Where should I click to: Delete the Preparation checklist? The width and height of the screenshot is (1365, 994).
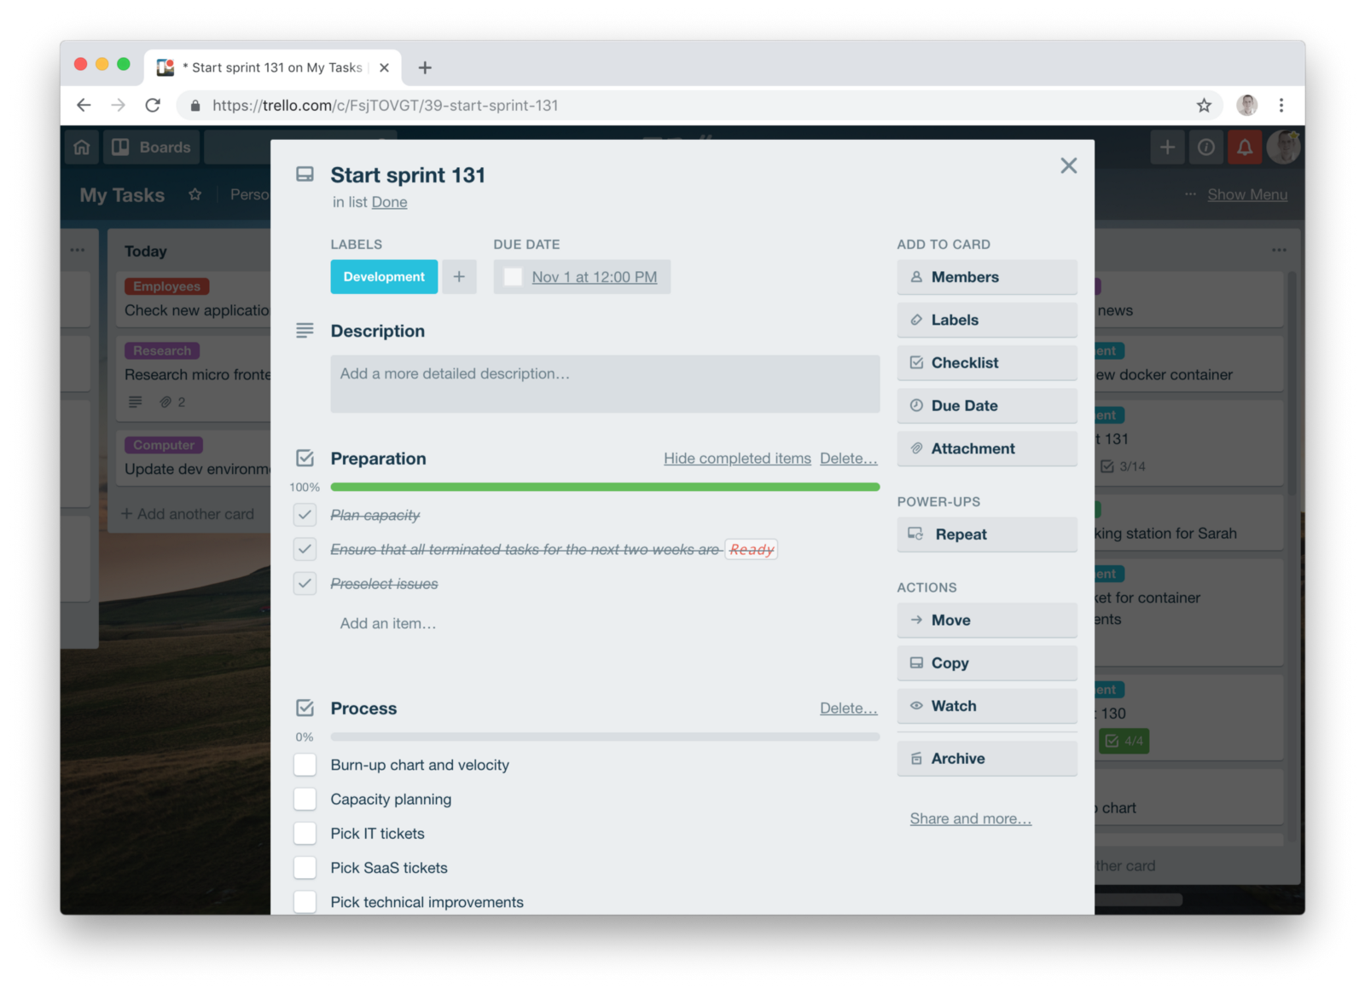[848, 459]
